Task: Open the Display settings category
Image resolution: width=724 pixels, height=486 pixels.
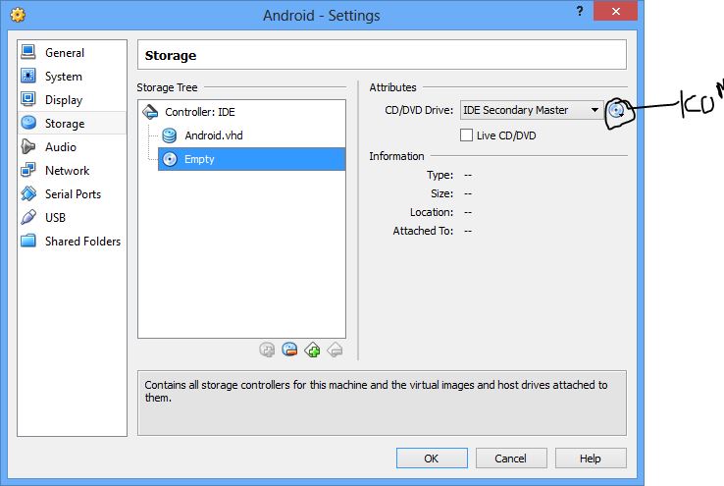Action: pos(72,100)
